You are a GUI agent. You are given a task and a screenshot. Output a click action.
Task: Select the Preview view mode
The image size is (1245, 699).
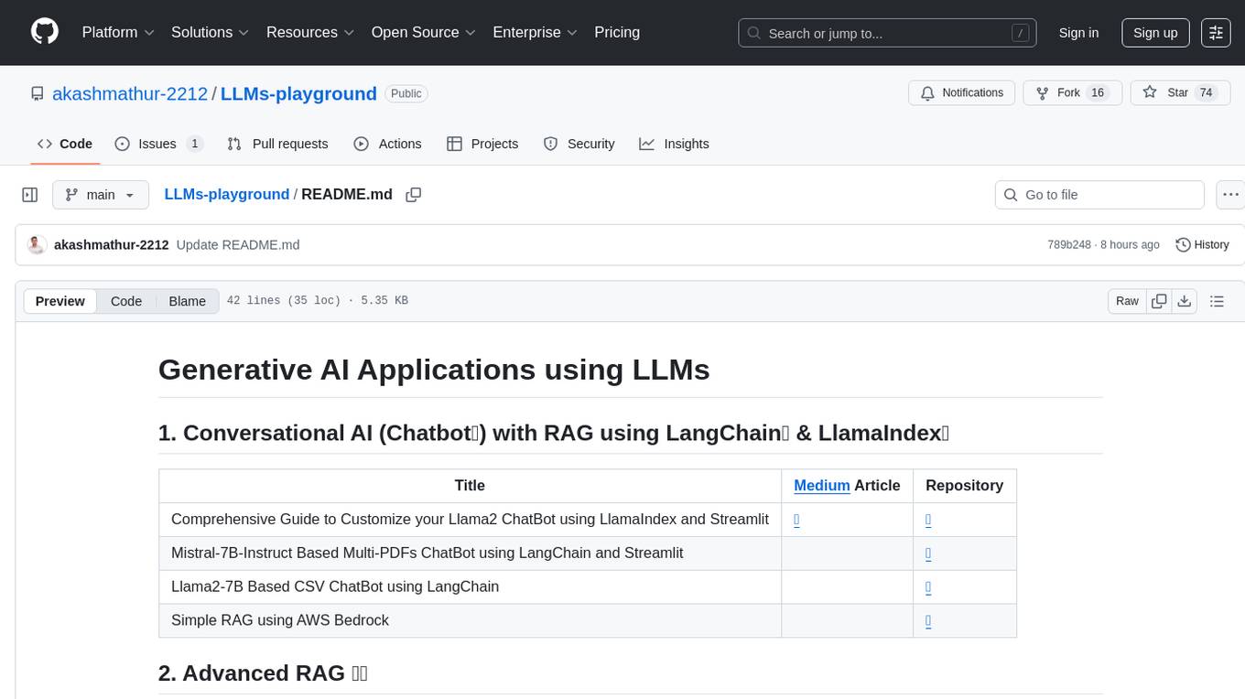(x=60, y=301)
